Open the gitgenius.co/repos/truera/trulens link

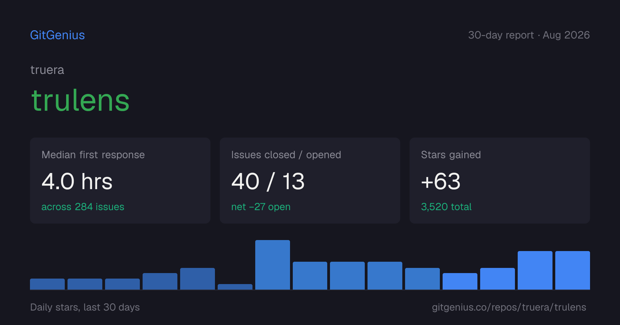click(x=509, y=307)
